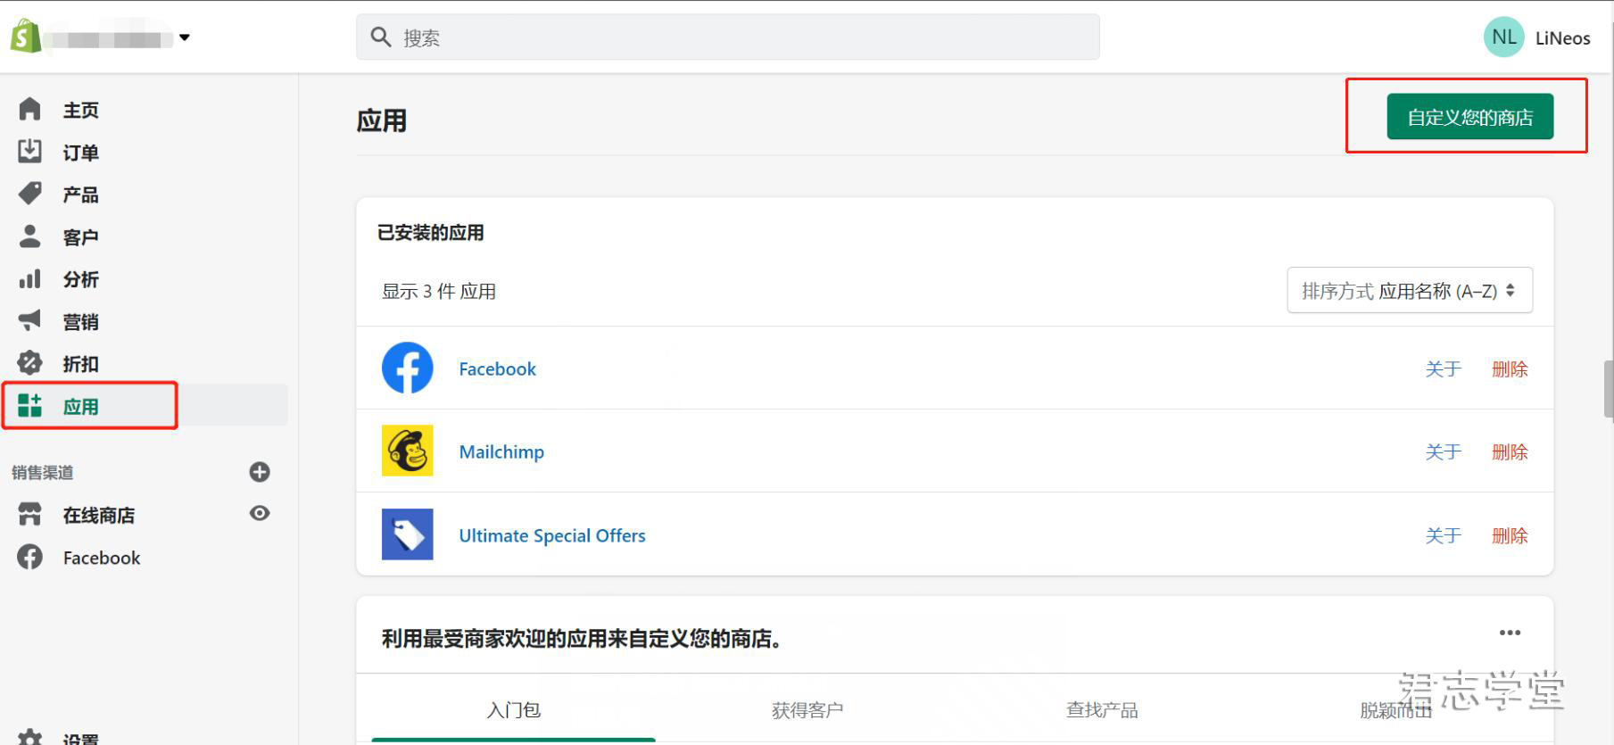Switch to the 查找产品 tab
The height and width of the screenshot is (745, 1614).
click(1102, 710)
